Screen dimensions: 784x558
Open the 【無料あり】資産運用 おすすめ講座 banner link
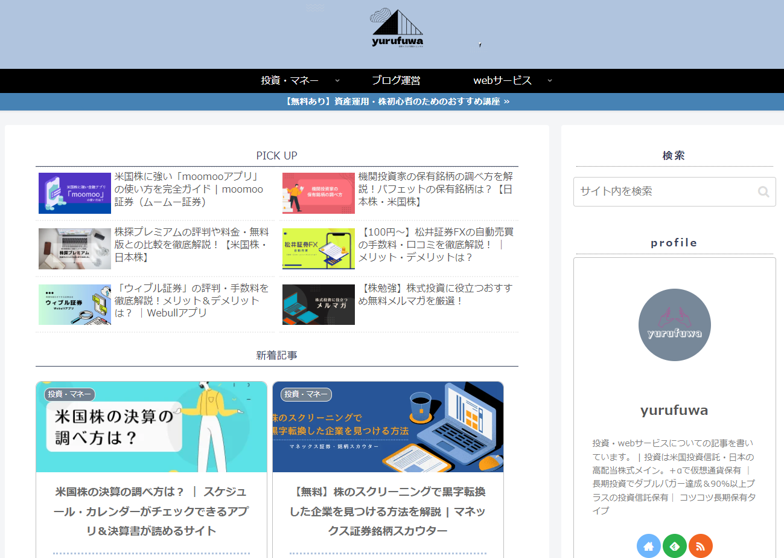tap(397, 101)
